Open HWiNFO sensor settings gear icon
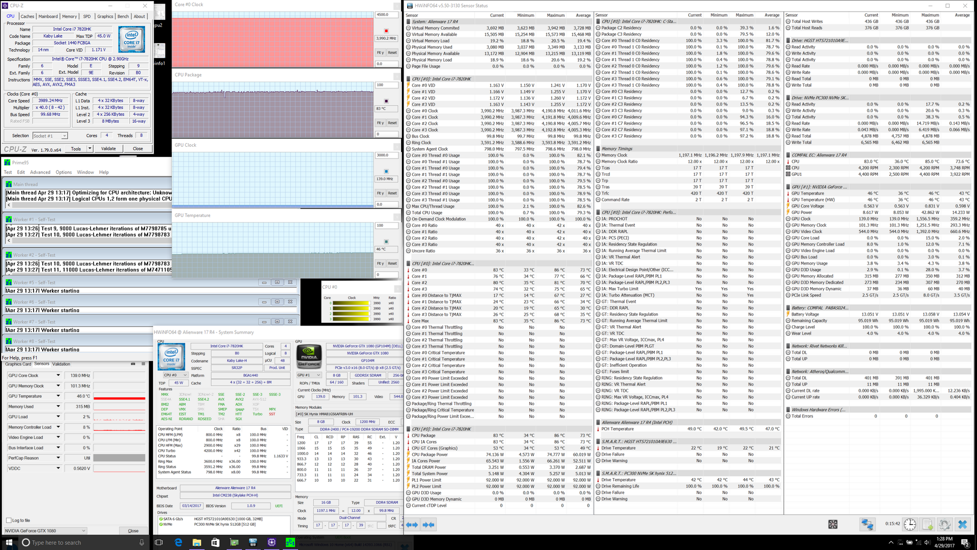The height and width of the screenshot is (550, 977). [x=944, y=524]
